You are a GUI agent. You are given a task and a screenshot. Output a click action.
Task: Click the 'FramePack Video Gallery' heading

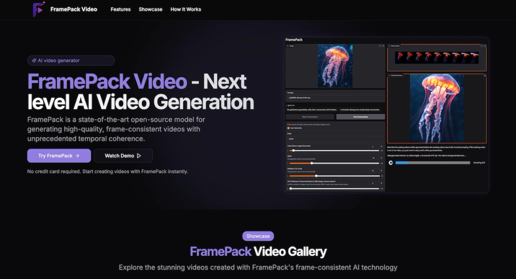258,251
